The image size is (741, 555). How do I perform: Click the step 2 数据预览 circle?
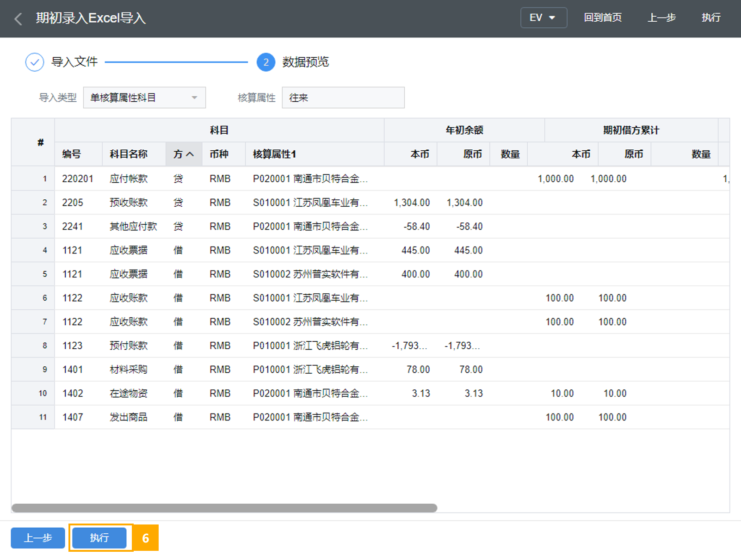point(266,62)
